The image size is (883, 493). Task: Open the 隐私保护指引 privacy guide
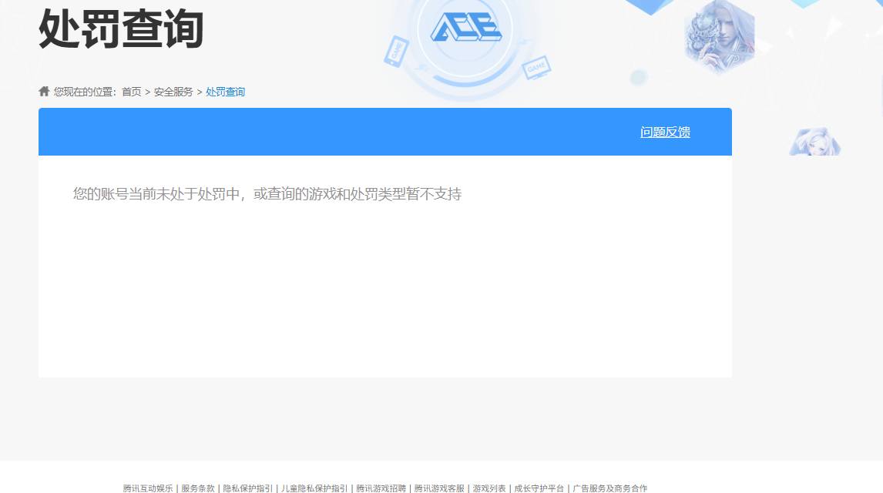click(x=248, y=487)
